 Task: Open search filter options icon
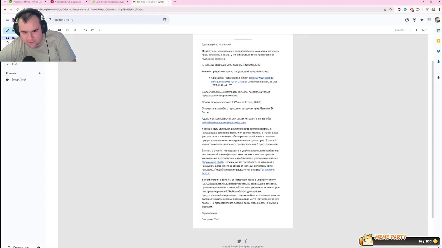coord(165,20)
